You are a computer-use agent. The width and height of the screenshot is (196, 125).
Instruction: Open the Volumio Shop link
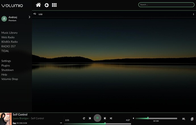point(10,79)
